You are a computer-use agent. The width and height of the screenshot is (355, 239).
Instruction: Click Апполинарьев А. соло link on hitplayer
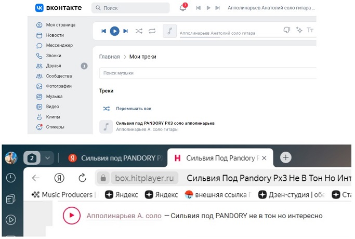click(x=124, y=216)
